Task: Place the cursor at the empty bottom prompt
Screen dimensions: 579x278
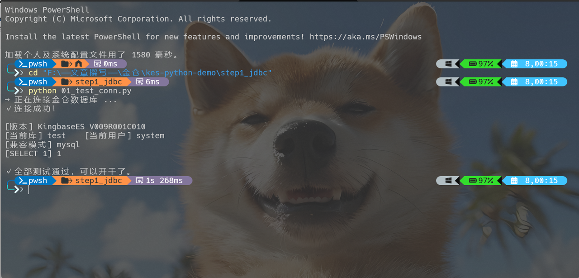Action: (x=29, y=190)
